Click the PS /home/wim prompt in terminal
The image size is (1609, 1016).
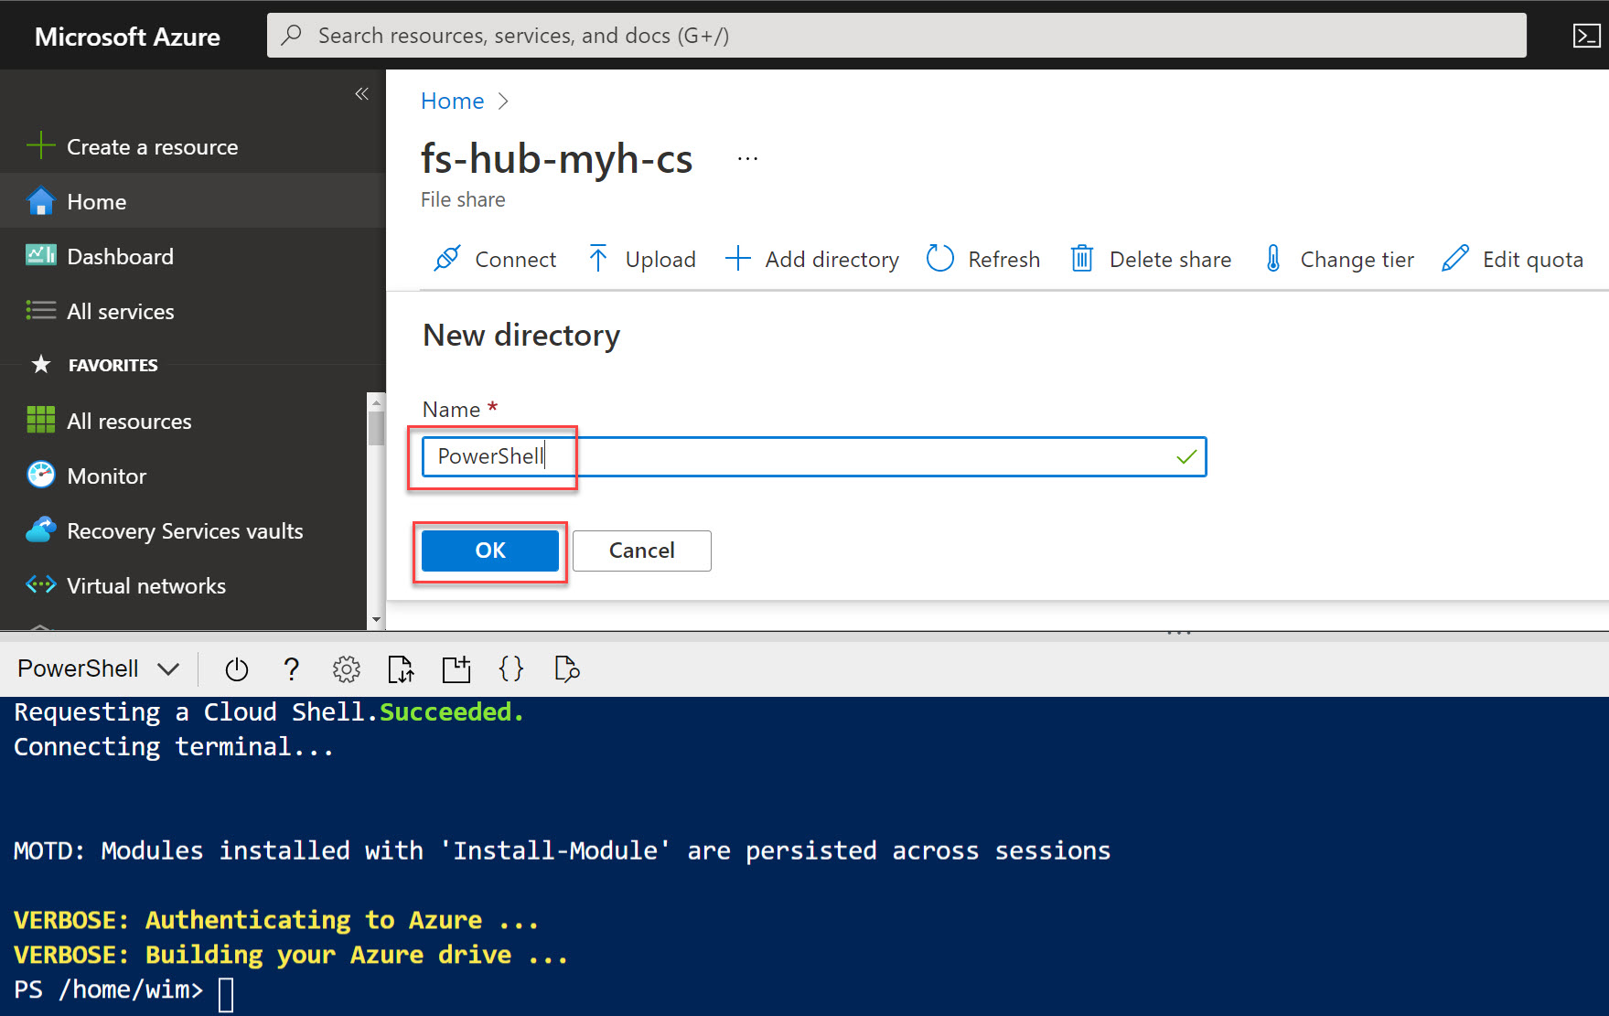click(108, 990)
